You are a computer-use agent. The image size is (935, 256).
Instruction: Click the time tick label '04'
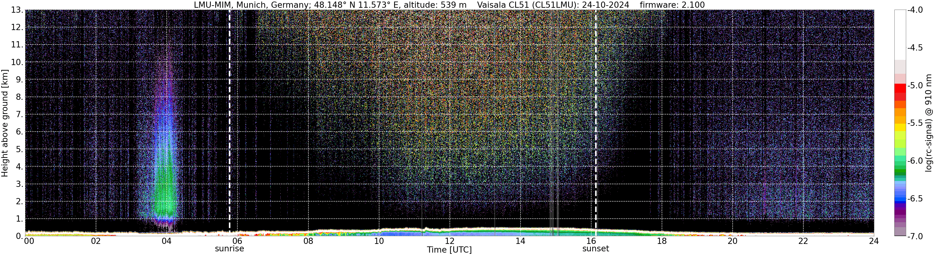167,241
